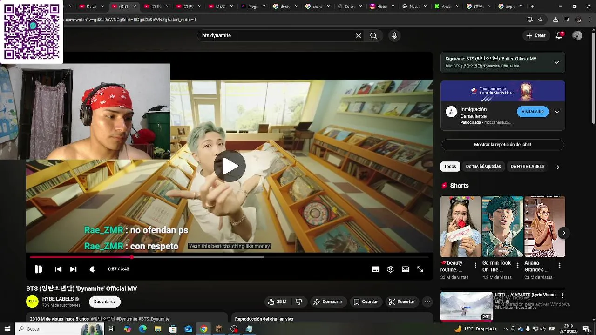This screenshot has width=596, height=335.
Task: Show hidden system tray icons
Action: (x=506, y=329)
